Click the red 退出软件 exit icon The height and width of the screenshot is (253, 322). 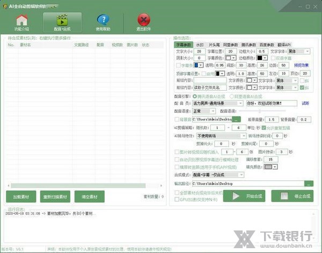(x=144, y=20)
